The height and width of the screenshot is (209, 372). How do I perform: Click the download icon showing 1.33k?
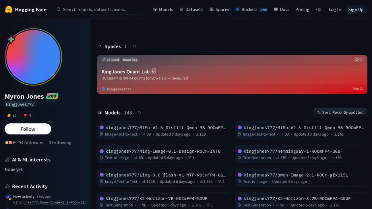(x=201, y=182)
